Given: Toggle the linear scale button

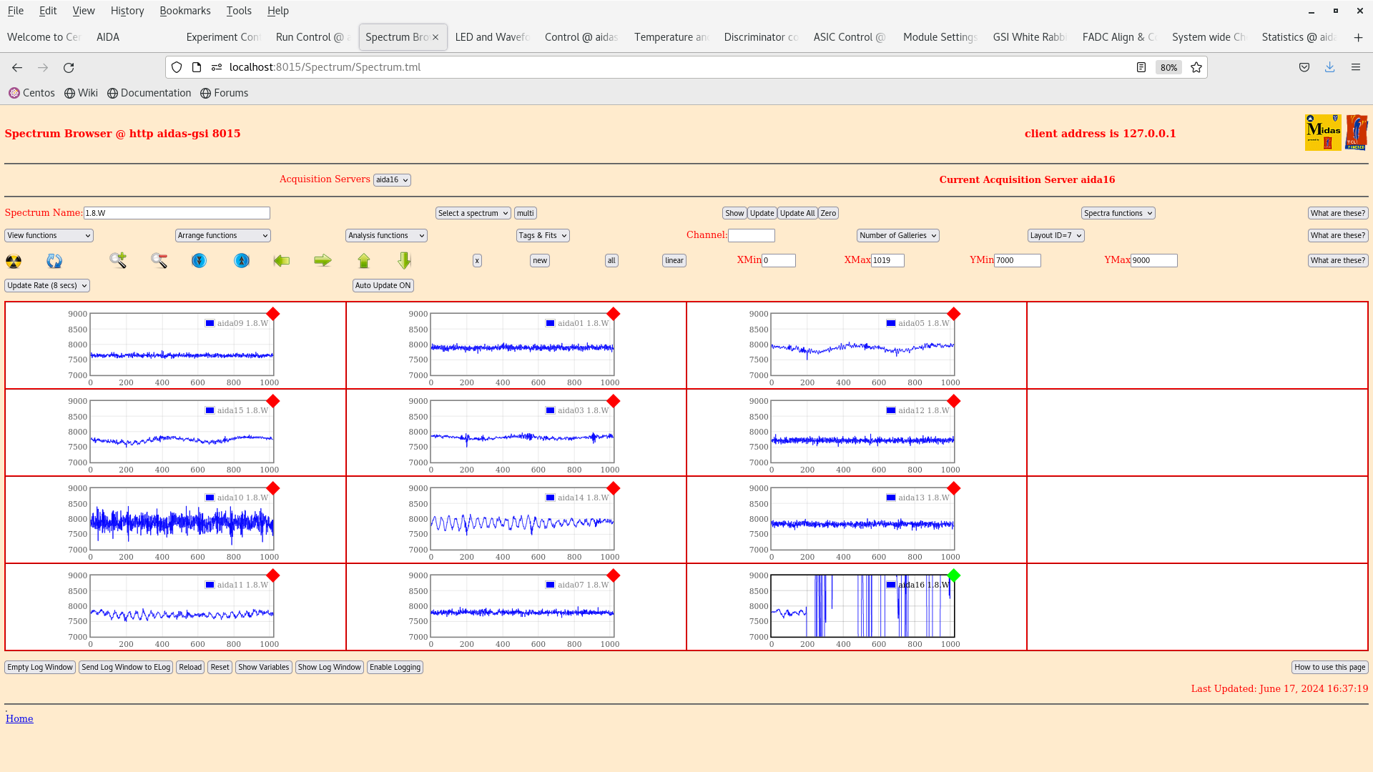Looking at the screenshot, I should pos(674,260).
